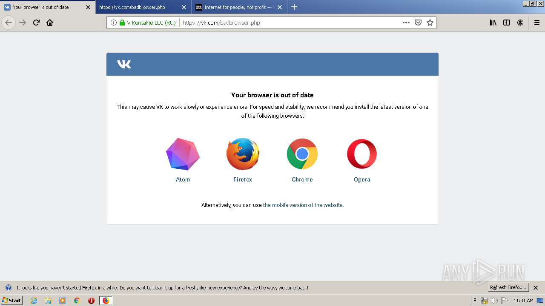Go back with the back arrow button
The width and height of the screenshot is (545, 306).
click(x=9, y=23)
